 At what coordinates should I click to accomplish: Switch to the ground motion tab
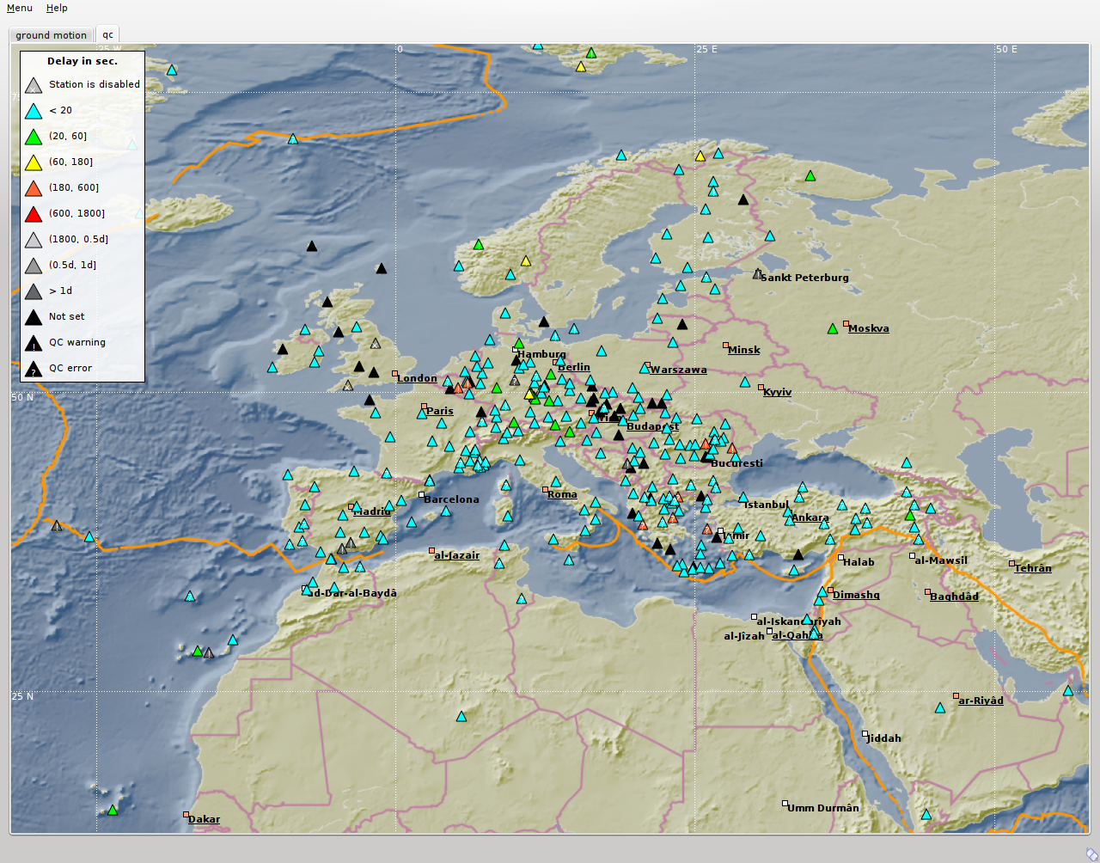51,35
